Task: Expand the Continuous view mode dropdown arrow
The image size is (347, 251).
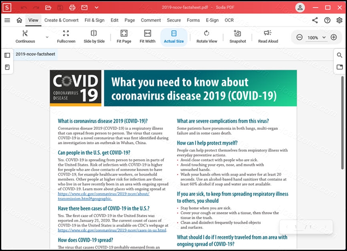Action: (x=47, y=37)
